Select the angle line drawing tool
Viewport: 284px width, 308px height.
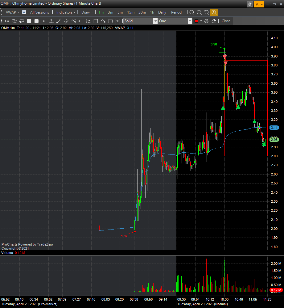103,21
